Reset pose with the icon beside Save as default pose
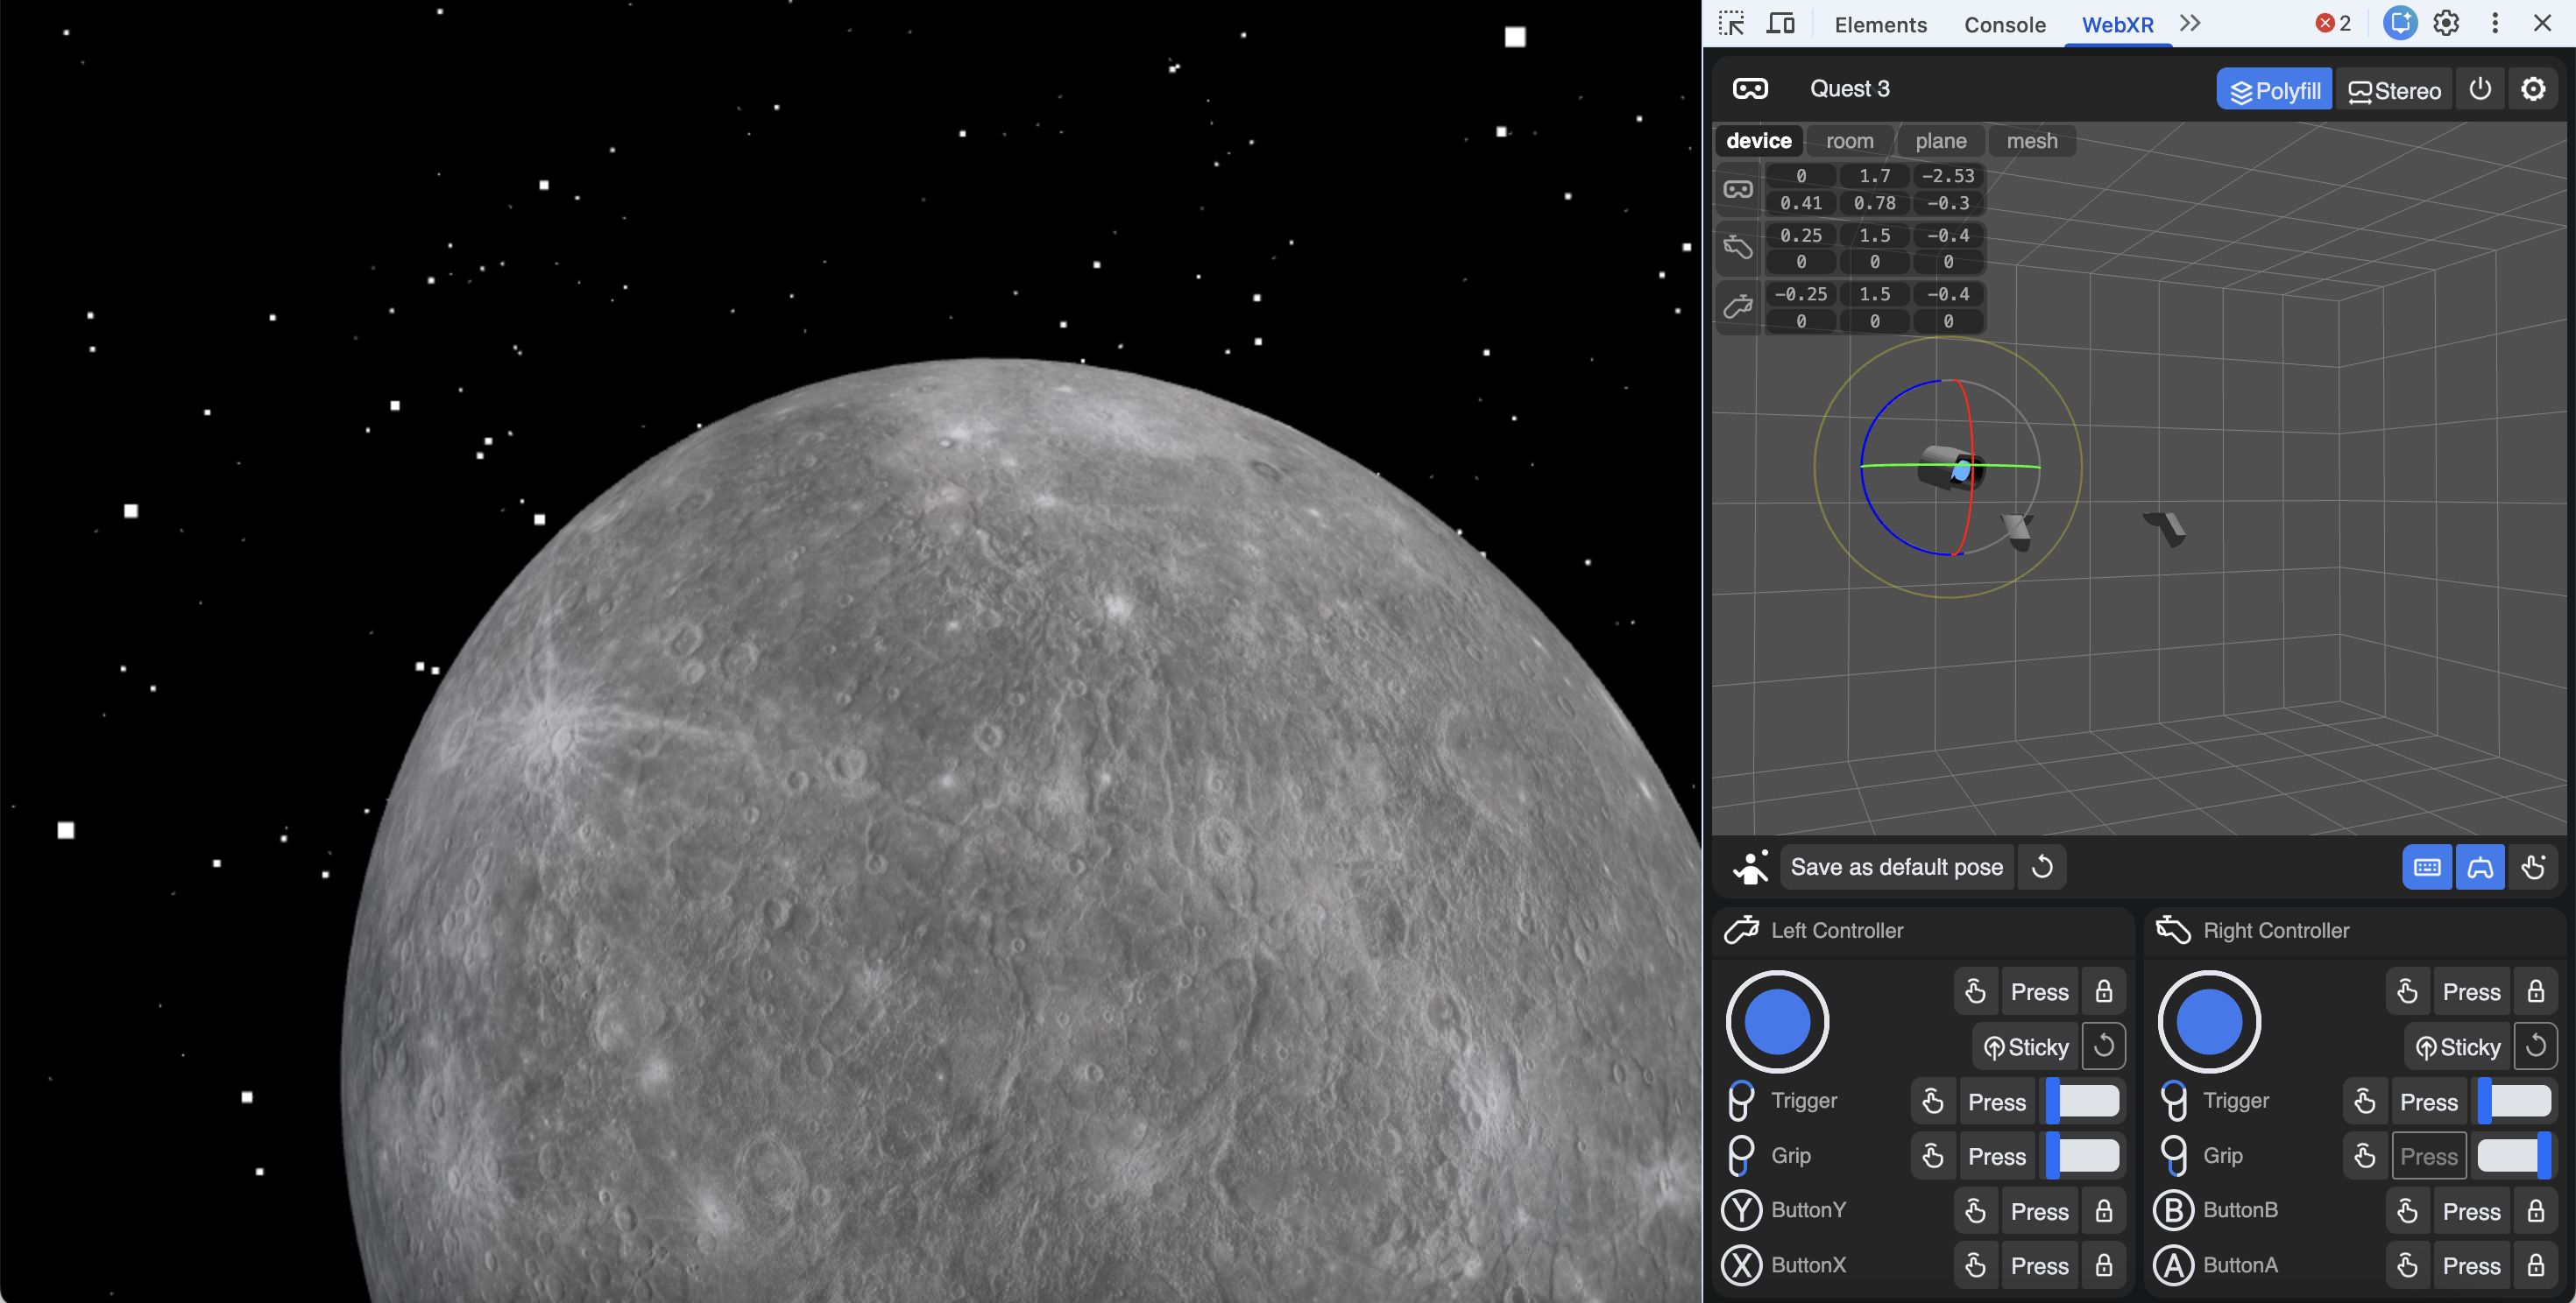 2042,866
